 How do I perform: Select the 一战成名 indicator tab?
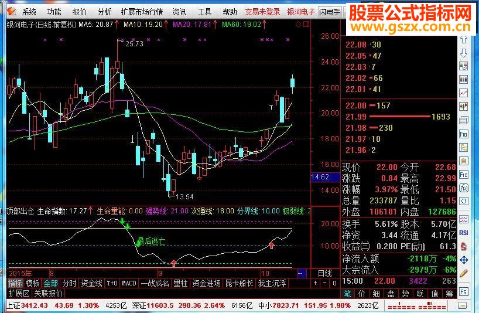tap(155, 283)
